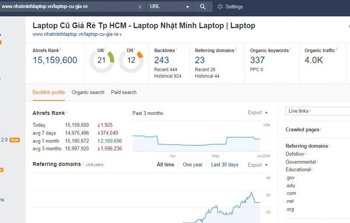Image resolution: width=350 pixels, height=223 pixels.
Task: Click the .com row
Action: (x=291, y=193)
